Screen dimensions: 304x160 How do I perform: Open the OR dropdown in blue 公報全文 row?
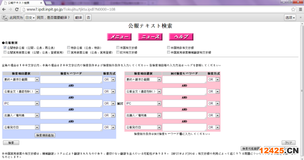(x=109, y=92)
